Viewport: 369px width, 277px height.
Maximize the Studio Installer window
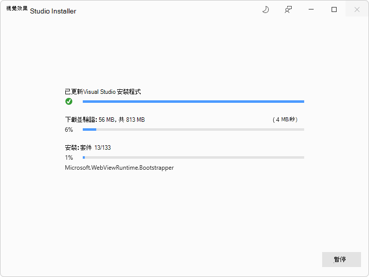[334, 9]
